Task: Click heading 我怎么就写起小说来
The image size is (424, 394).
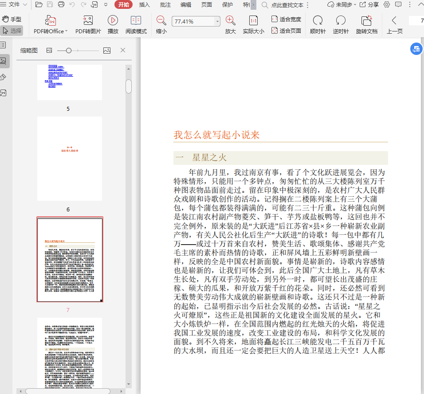Action: [x=216, y=135]
